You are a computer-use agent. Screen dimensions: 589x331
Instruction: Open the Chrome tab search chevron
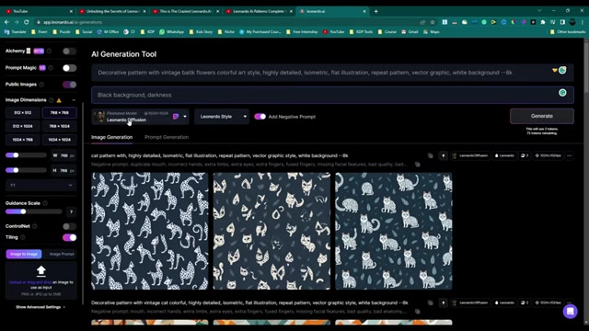(x=539, y=11)
